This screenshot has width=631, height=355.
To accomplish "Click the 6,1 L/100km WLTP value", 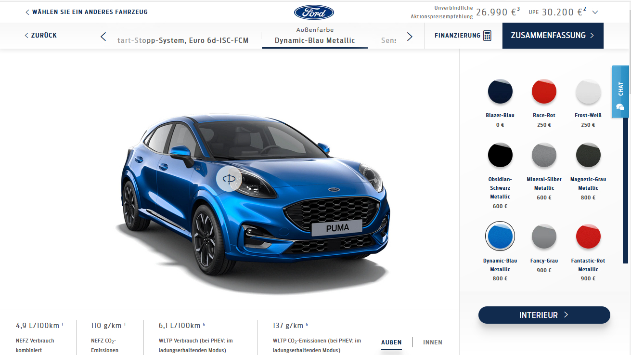I will tap(180, 326).
